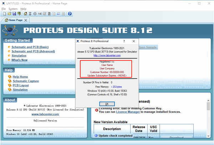Click the USC Valid column header
The image size is (214, 145).
pyautogui.click(x=153, y=129)
